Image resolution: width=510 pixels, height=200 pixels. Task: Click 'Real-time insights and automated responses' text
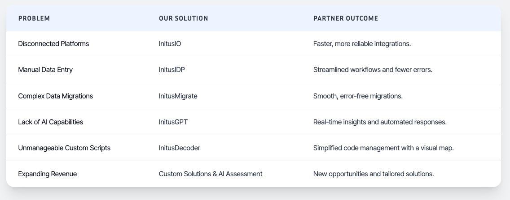[x=380, y=122]
